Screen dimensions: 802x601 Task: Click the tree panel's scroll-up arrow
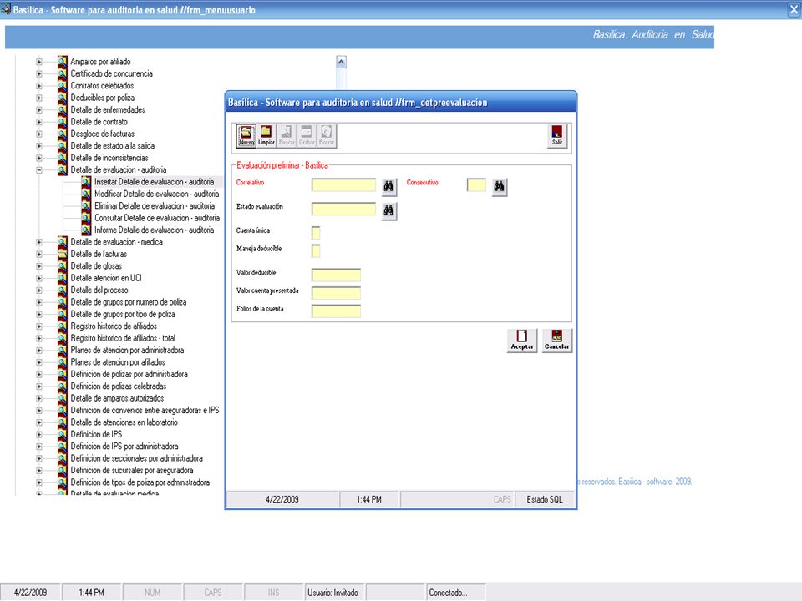click(x=341, y=63)
